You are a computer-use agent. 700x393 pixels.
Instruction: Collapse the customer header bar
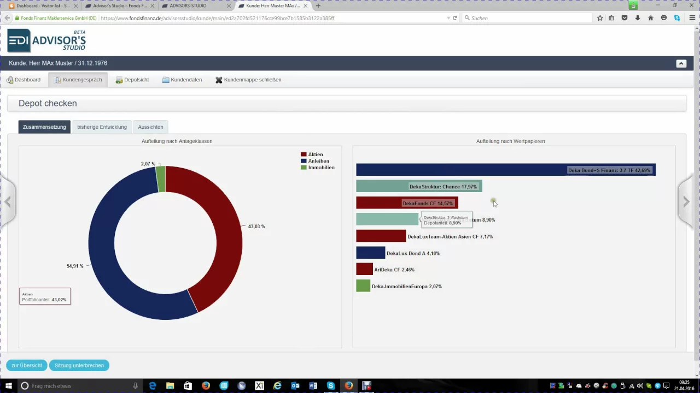click(681, 63)
